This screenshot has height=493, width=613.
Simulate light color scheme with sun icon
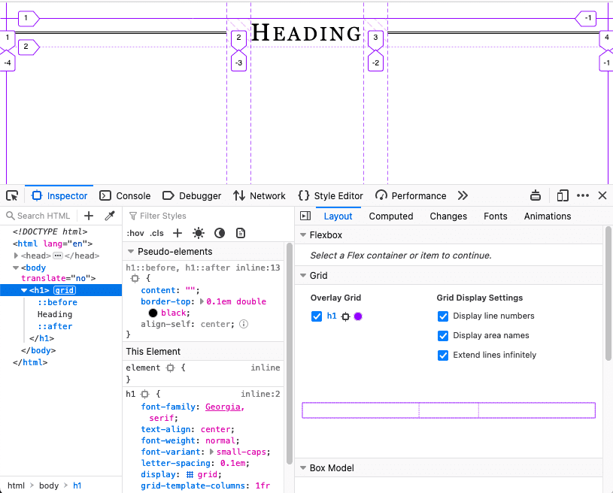(x=199, y=233)
